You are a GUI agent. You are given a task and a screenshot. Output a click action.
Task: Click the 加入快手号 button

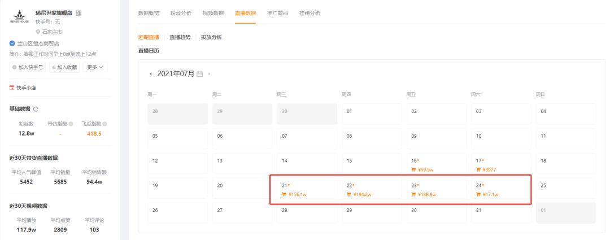tap(27, 68)
